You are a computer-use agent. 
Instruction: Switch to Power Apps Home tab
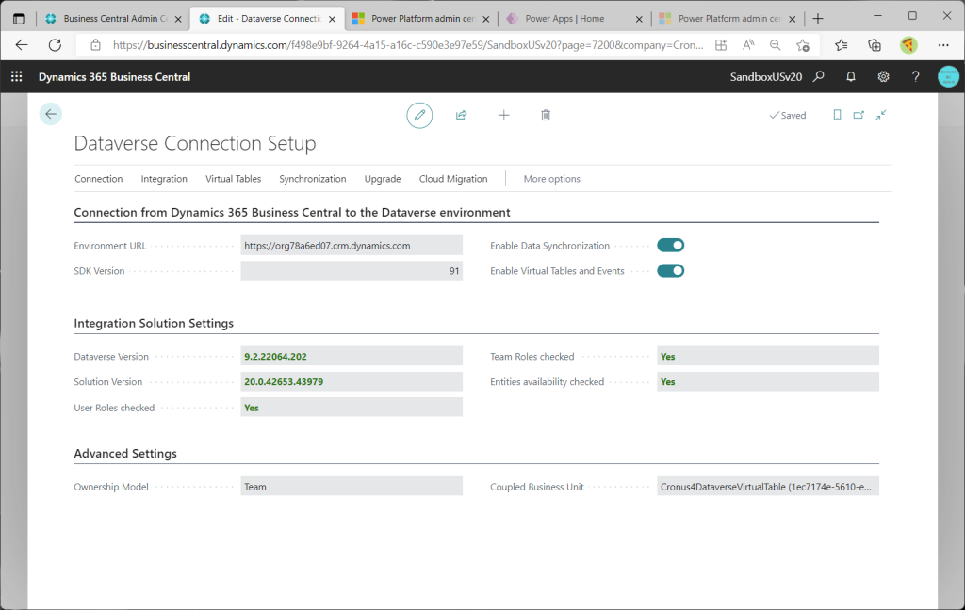click(x=572, y=19)
